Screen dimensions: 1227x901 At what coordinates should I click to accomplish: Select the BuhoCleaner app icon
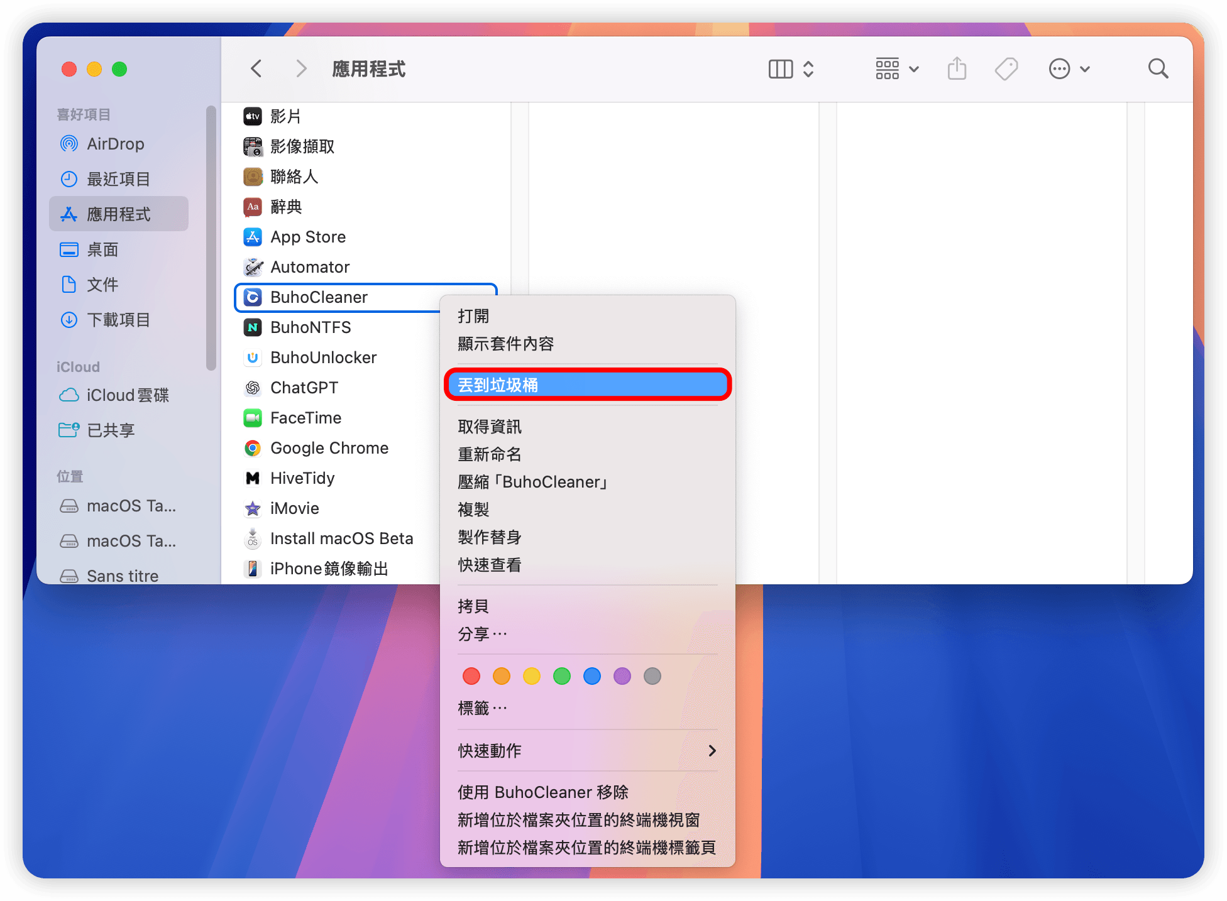[x=253, y=297]
